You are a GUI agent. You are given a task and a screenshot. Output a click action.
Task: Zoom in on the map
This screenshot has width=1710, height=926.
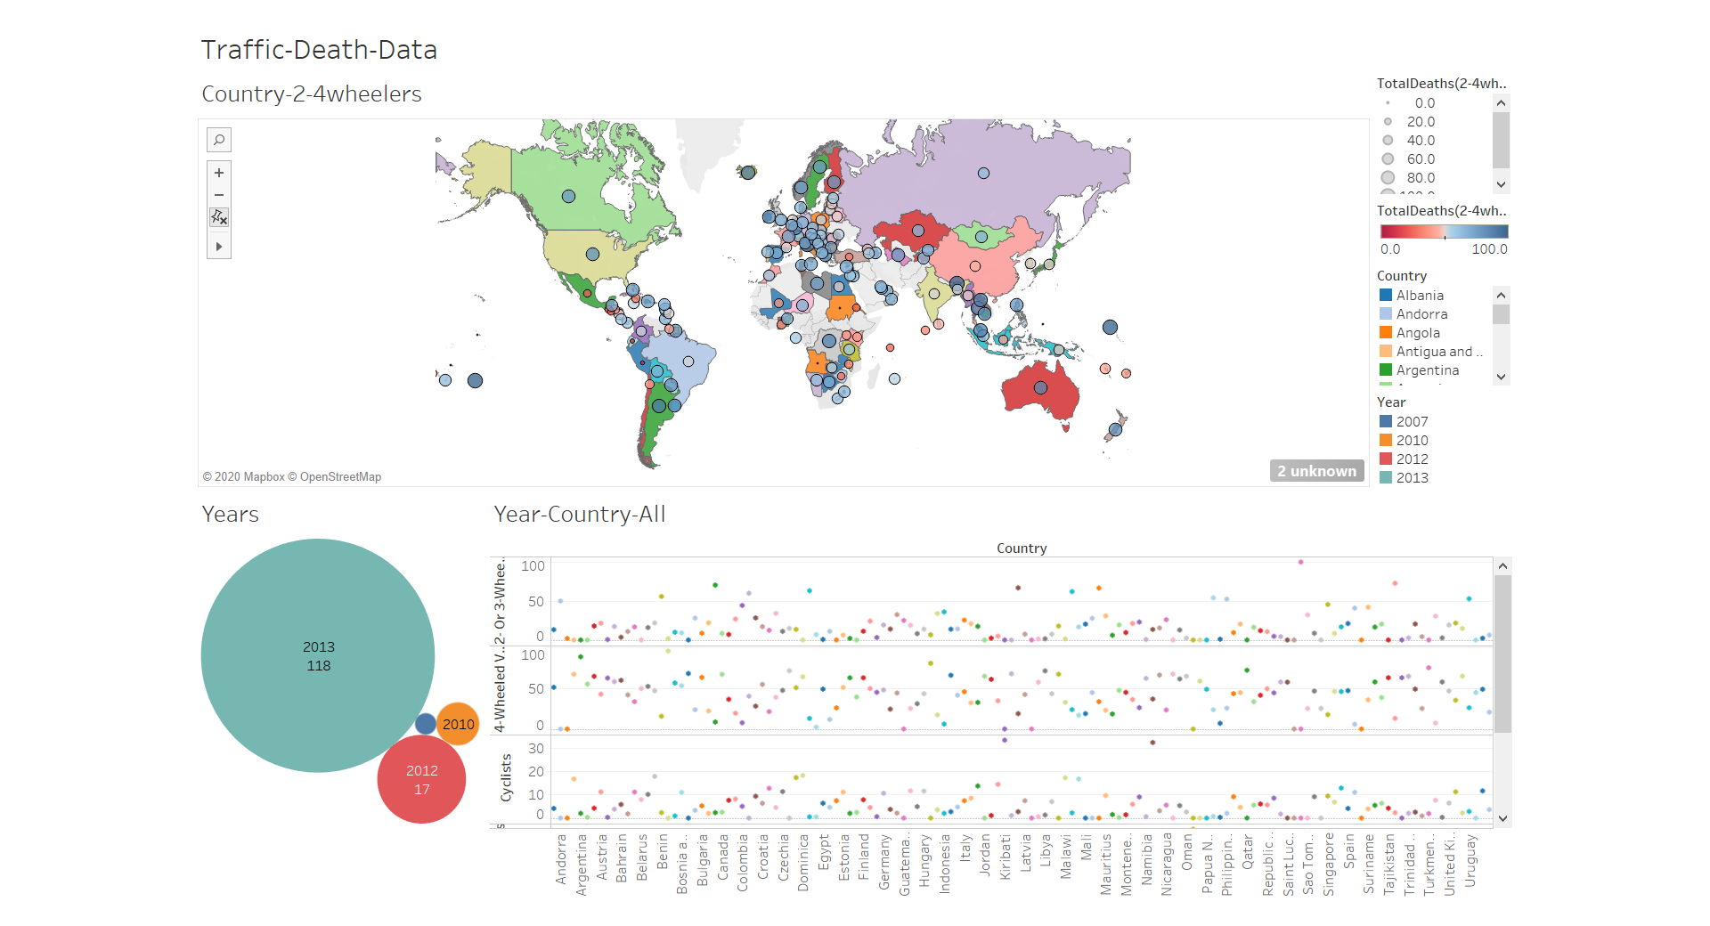click(x=219, y=173)
